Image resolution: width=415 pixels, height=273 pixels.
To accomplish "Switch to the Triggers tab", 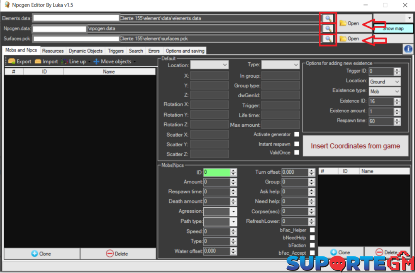I will [x=115, y=51].
